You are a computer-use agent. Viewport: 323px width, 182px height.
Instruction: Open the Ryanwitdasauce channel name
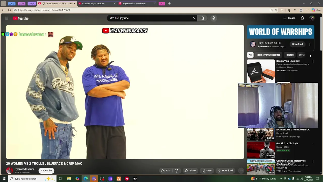click(x=24, y=169)
